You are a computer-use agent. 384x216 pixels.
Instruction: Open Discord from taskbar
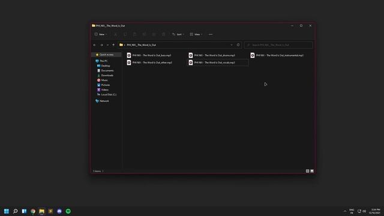[x=59, y=211]
